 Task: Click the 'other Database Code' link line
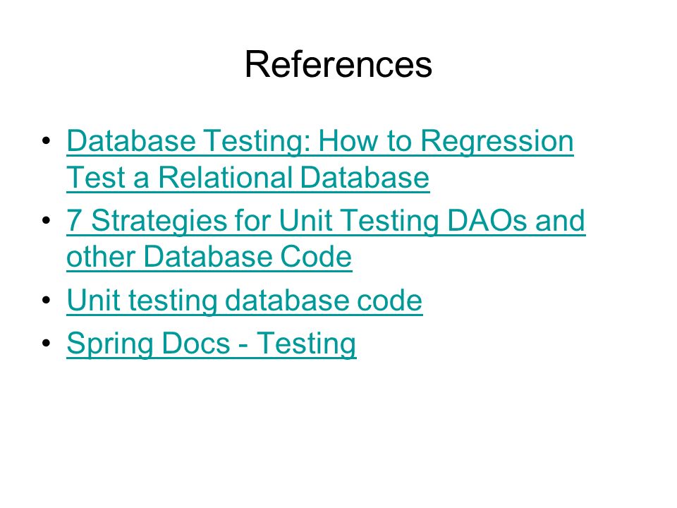209,257
